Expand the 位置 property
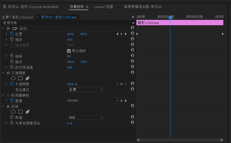 click(6, 34)
